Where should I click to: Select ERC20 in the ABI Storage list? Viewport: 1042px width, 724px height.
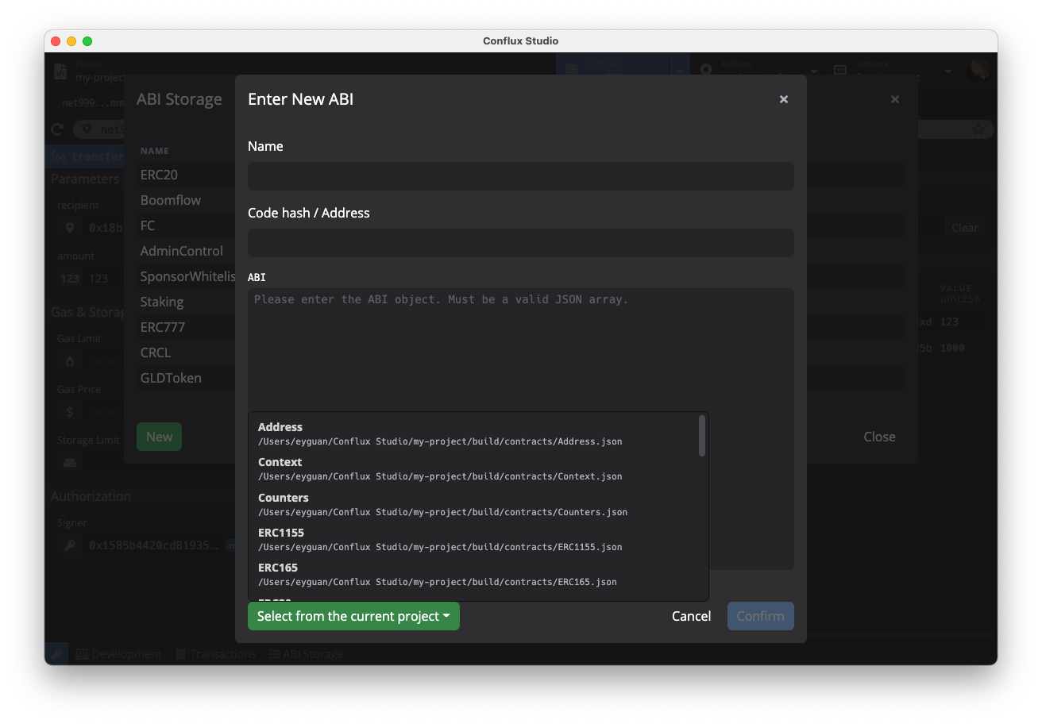click(159, 175)
